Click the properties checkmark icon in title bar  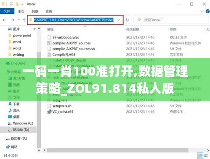point(11,4)
